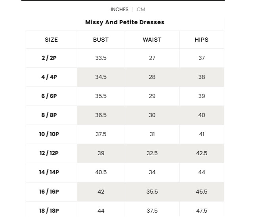The width and height of the screenshot is (269, 217).
Task: Switch units to CM
Action: click(141, 10)
